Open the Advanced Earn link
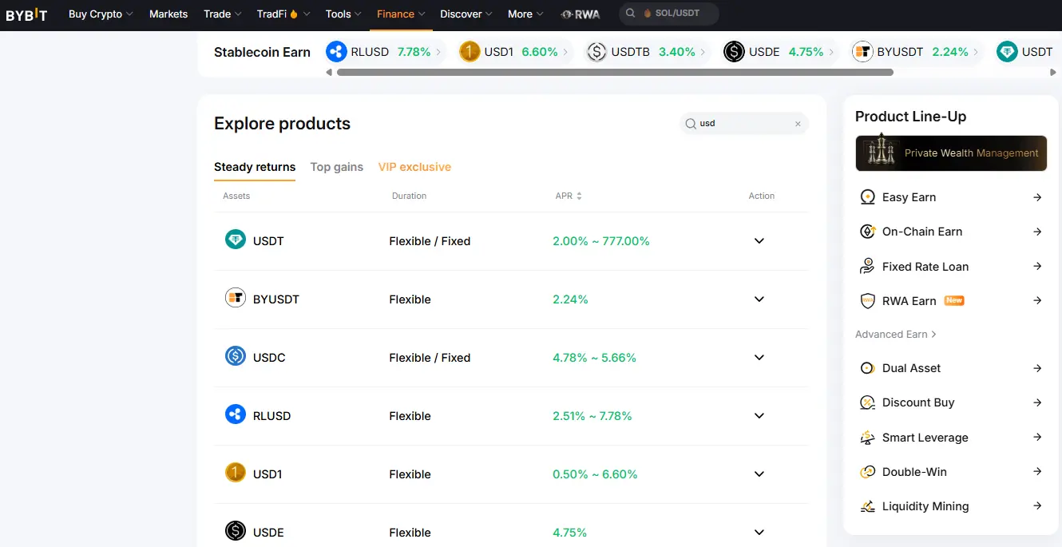1062x547 pixels. click(x=896, y=335)
